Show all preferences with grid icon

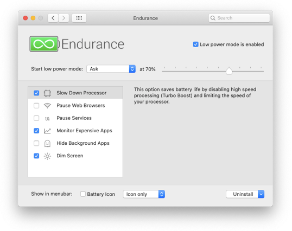[x=79, y=18]
